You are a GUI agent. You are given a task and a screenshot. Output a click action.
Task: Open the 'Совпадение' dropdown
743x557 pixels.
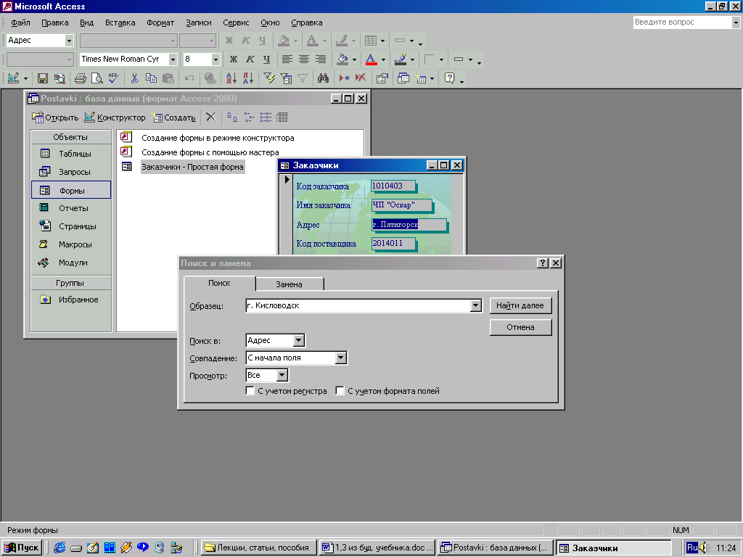click(x=341, y=358)
